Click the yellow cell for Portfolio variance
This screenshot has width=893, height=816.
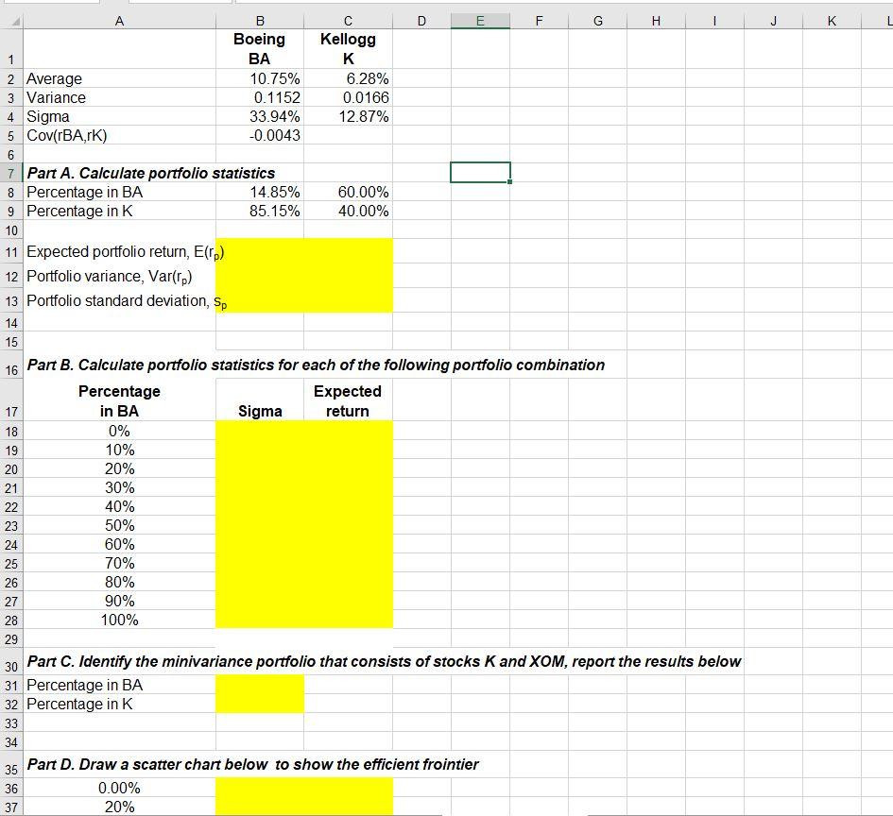click(302, 275)
